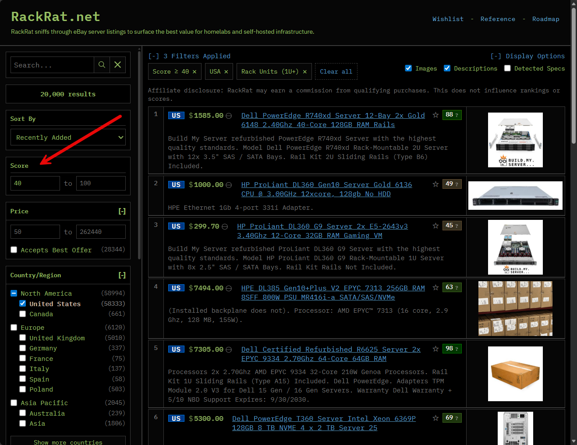Remove the Score ≥ 40 filter chip
This screenshot has width=577, height=445.
195,72
